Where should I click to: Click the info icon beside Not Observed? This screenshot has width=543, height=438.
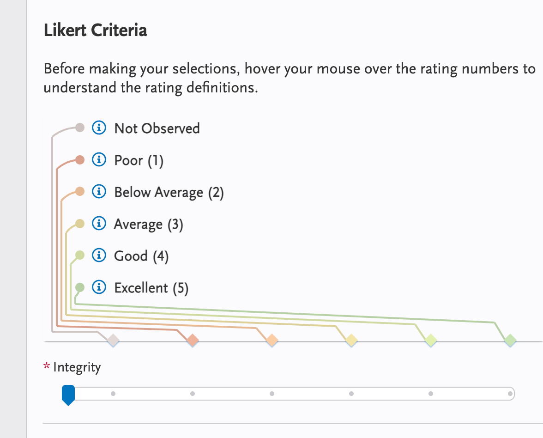click(99, 128)
